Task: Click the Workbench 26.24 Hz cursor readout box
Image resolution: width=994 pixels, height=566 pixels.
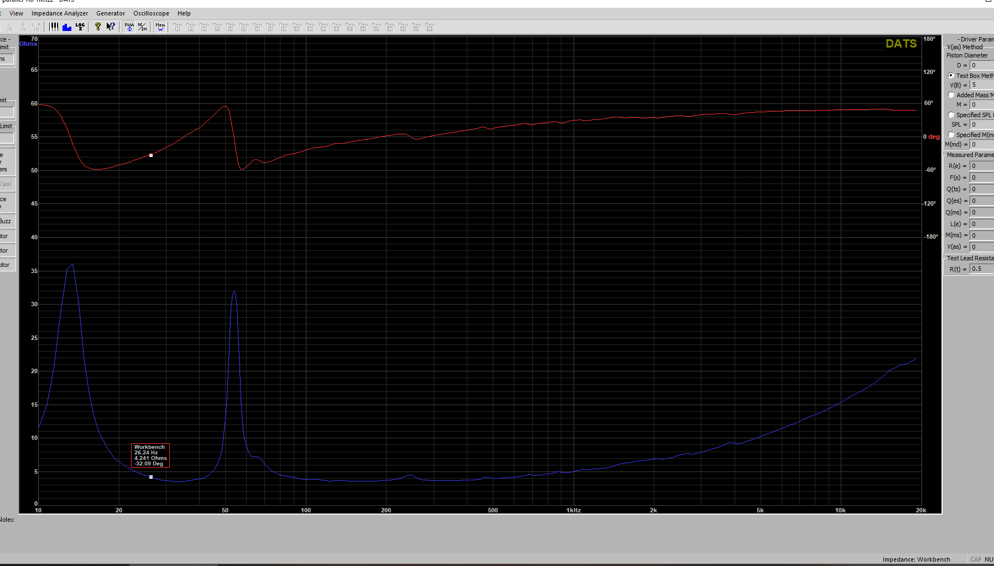Action: [150, 455]
